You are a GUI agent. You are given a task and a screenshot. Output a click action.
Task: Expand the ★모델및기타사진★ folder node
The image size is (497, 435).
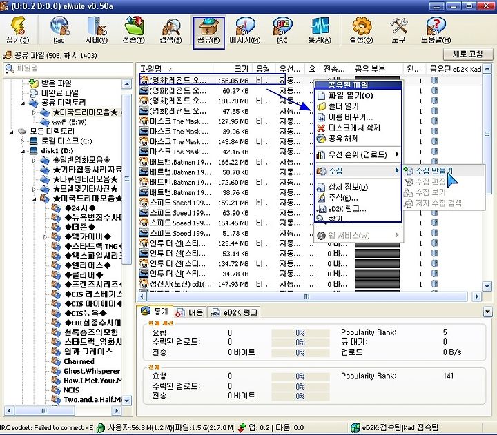click(x=34, y=190)
